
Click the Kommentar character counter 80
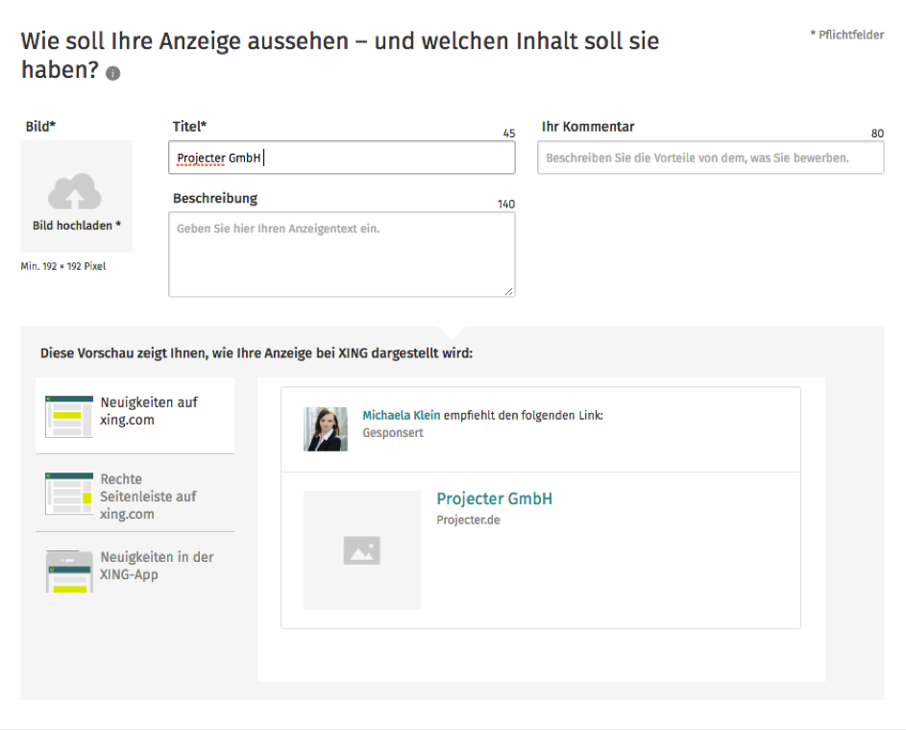pos(877,134)
